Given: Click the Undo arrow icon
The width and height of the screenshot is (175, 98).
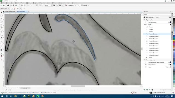Looking at the screenshot, I should [x=28, y=5].
